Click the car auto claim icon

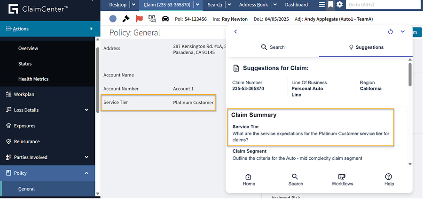[165, 19]
